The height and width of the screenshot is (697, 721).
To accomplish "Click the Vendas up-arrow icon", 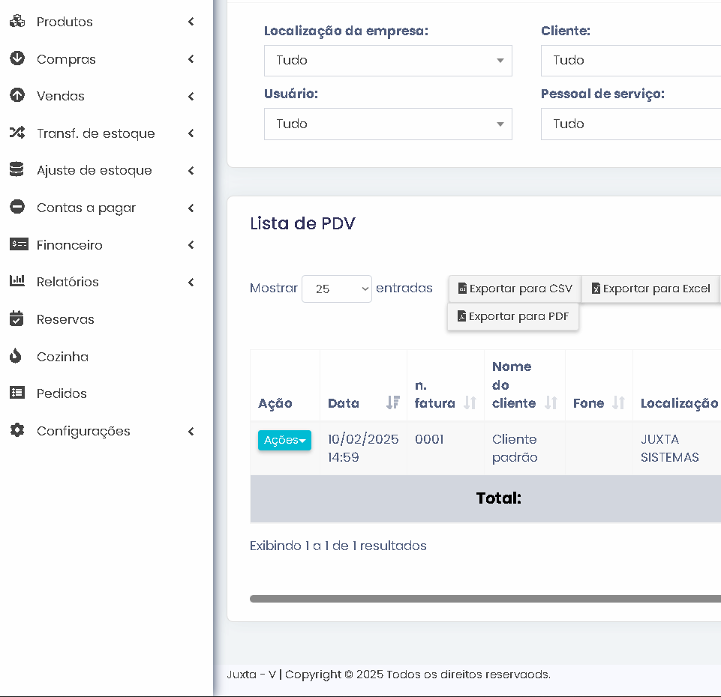I will click(17, 96).
